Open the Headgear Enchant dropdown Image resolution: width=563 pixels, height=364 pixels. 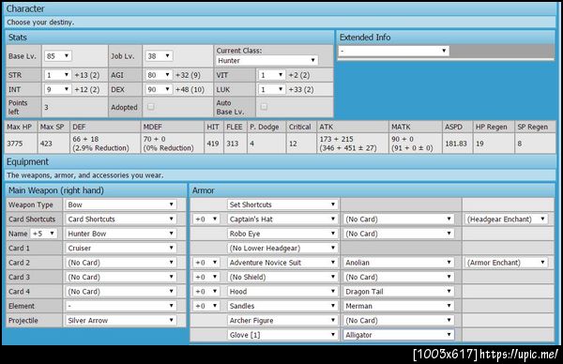point(507,219)
